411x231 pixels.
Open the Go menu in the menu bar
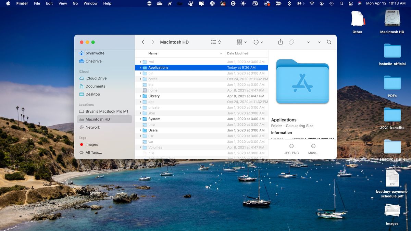(x=75, y=3)
